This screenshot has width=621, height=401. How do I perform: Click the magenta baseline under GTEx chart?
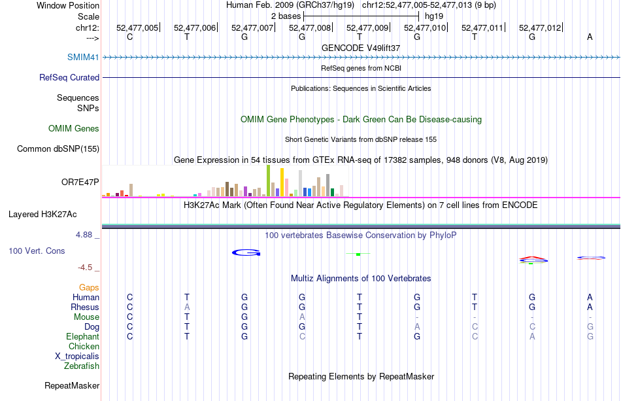(361, 198)
